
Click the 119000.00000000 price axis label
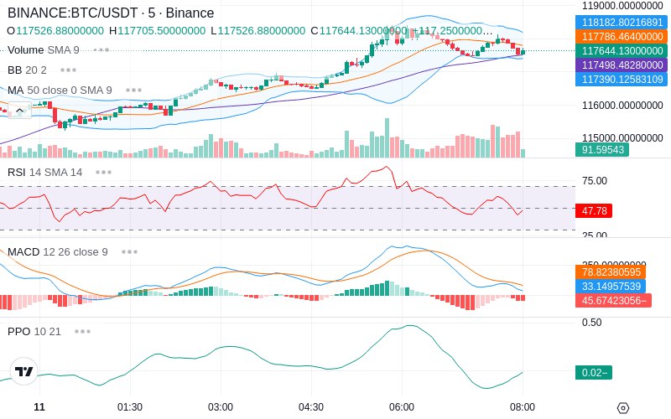(x=622, y=6)
